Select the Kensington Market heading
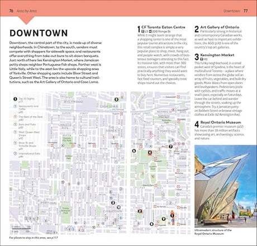 217,55
